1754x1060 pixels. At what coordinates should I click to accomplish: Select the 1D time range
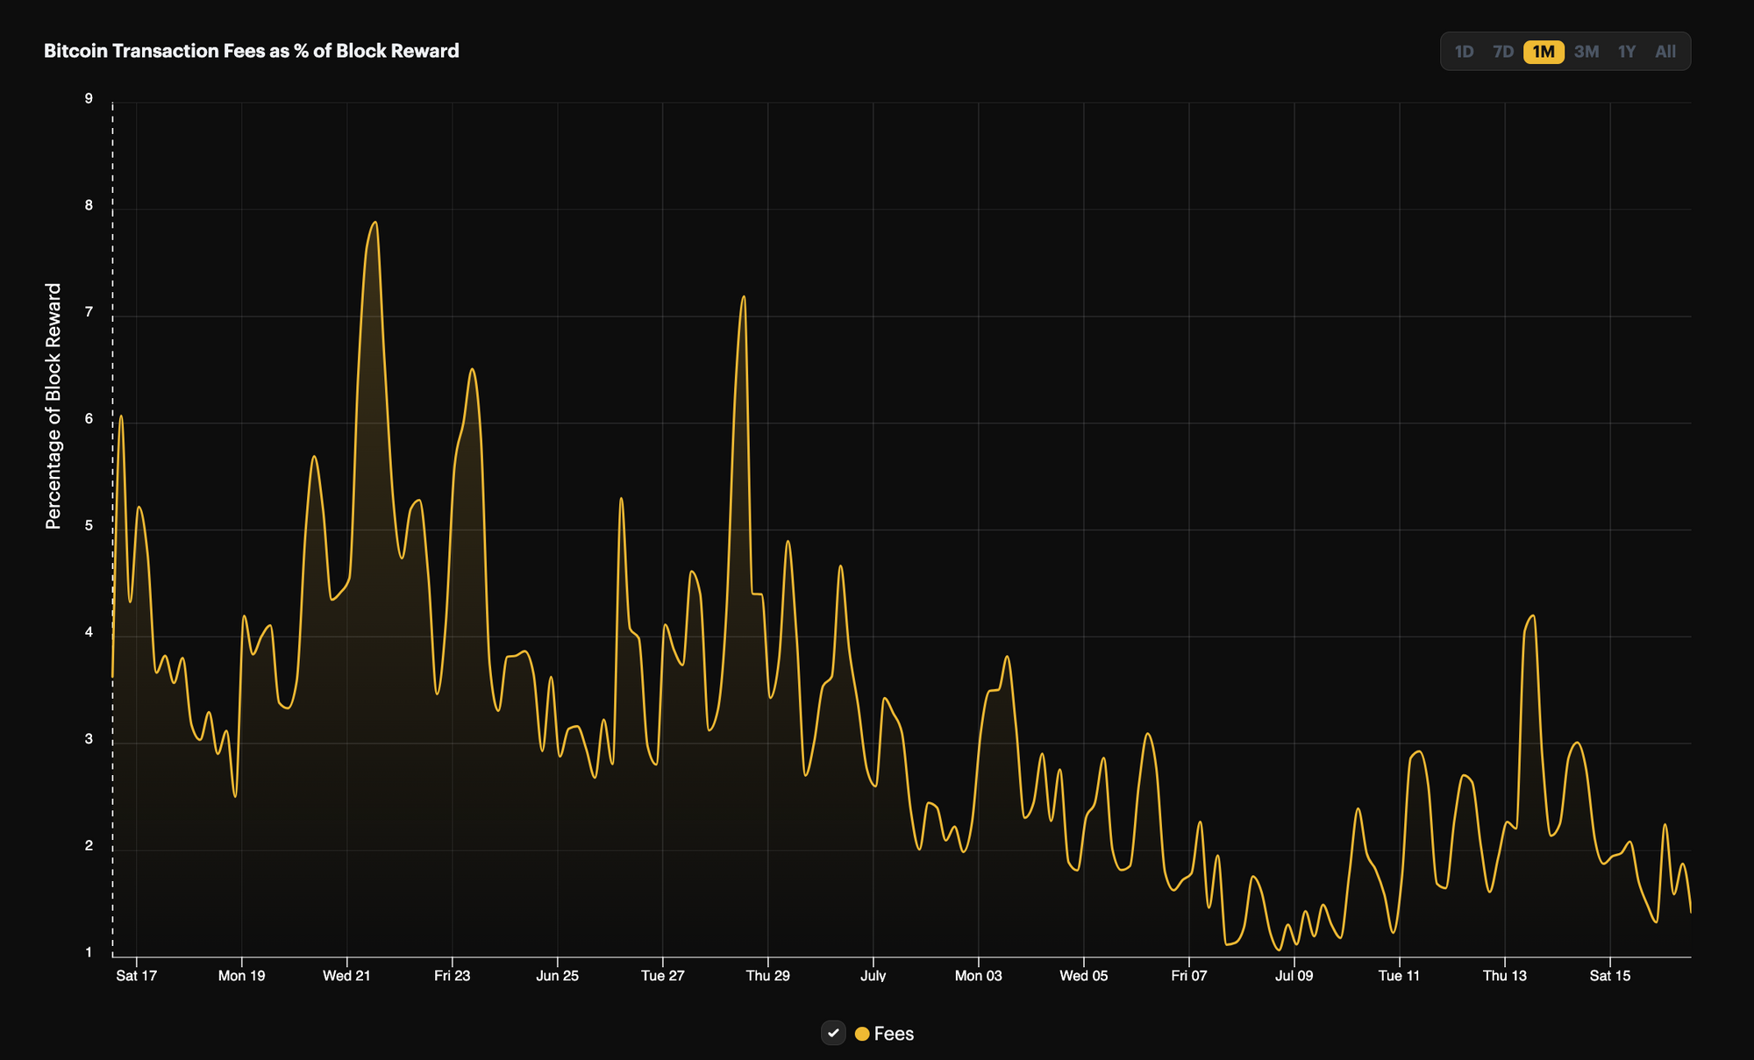pyautogui.click(x=1464, y=52)
